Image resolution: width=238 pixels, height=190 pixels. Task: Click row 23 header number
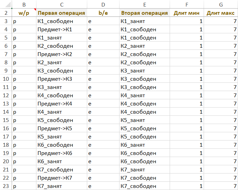tap(6, 186)
